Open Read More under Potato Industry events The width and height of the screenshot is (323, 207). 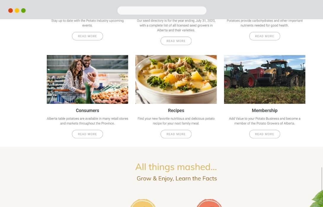coord(87,36)
